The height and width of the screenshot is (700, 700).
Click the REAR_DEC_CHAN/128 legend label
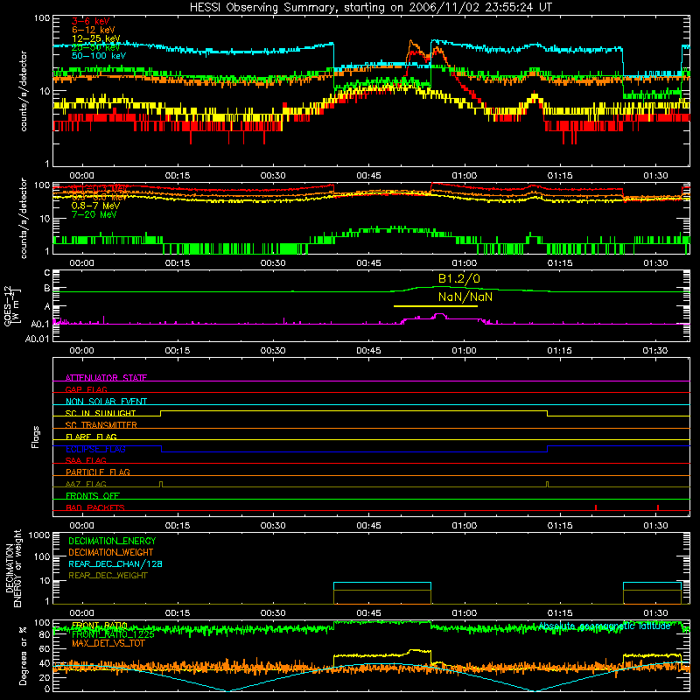[x=115, y=563]
